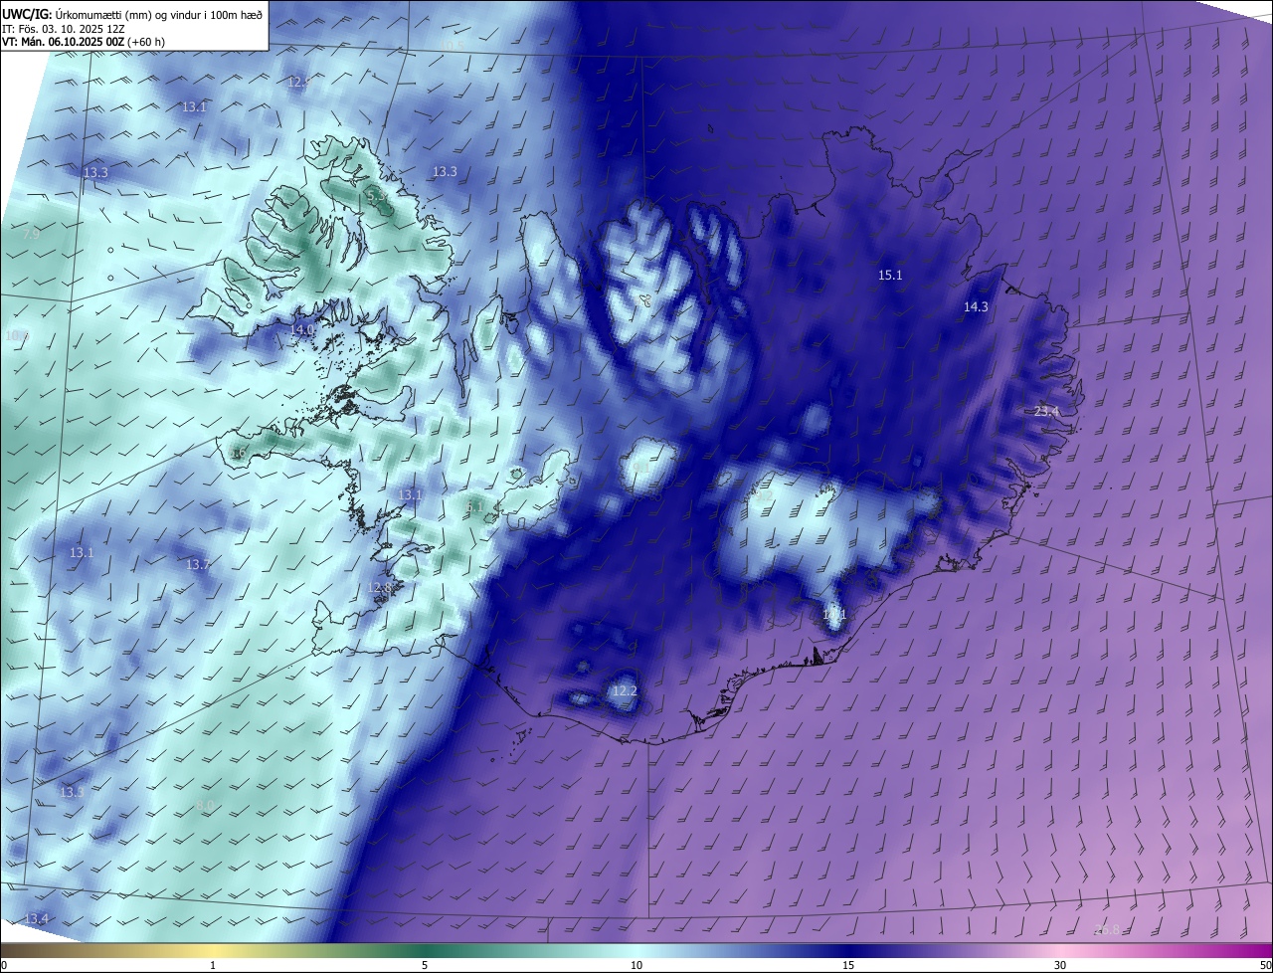Click the 12.2 value label in south Iceland
This screenshot has height=973, width=1273.
click(x=624, y=690)
